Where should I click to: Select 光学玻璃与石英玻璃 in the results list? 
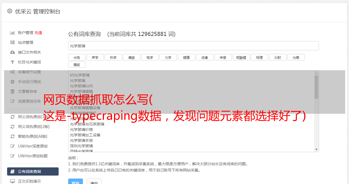pos(87,124)
